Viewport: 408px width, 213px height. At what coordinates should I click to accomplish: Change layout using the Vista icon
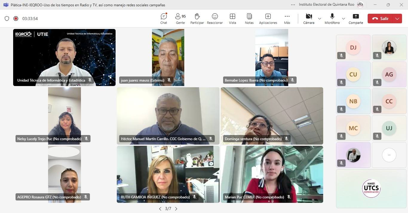point(232,19)
